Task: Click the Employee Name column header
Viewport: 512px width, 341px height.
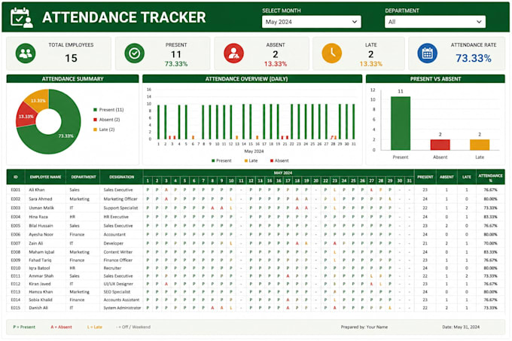Action: pos(45,177)
